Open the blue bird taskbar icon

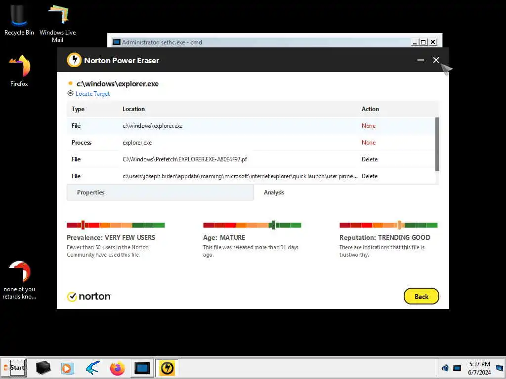click(x=92, y=368)
